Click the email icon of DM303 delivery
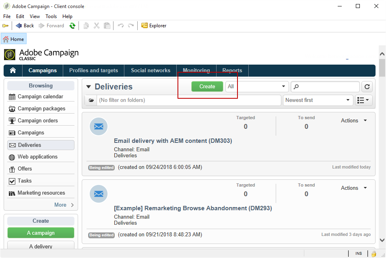The image size is (386, 258). tap(99, 126)
